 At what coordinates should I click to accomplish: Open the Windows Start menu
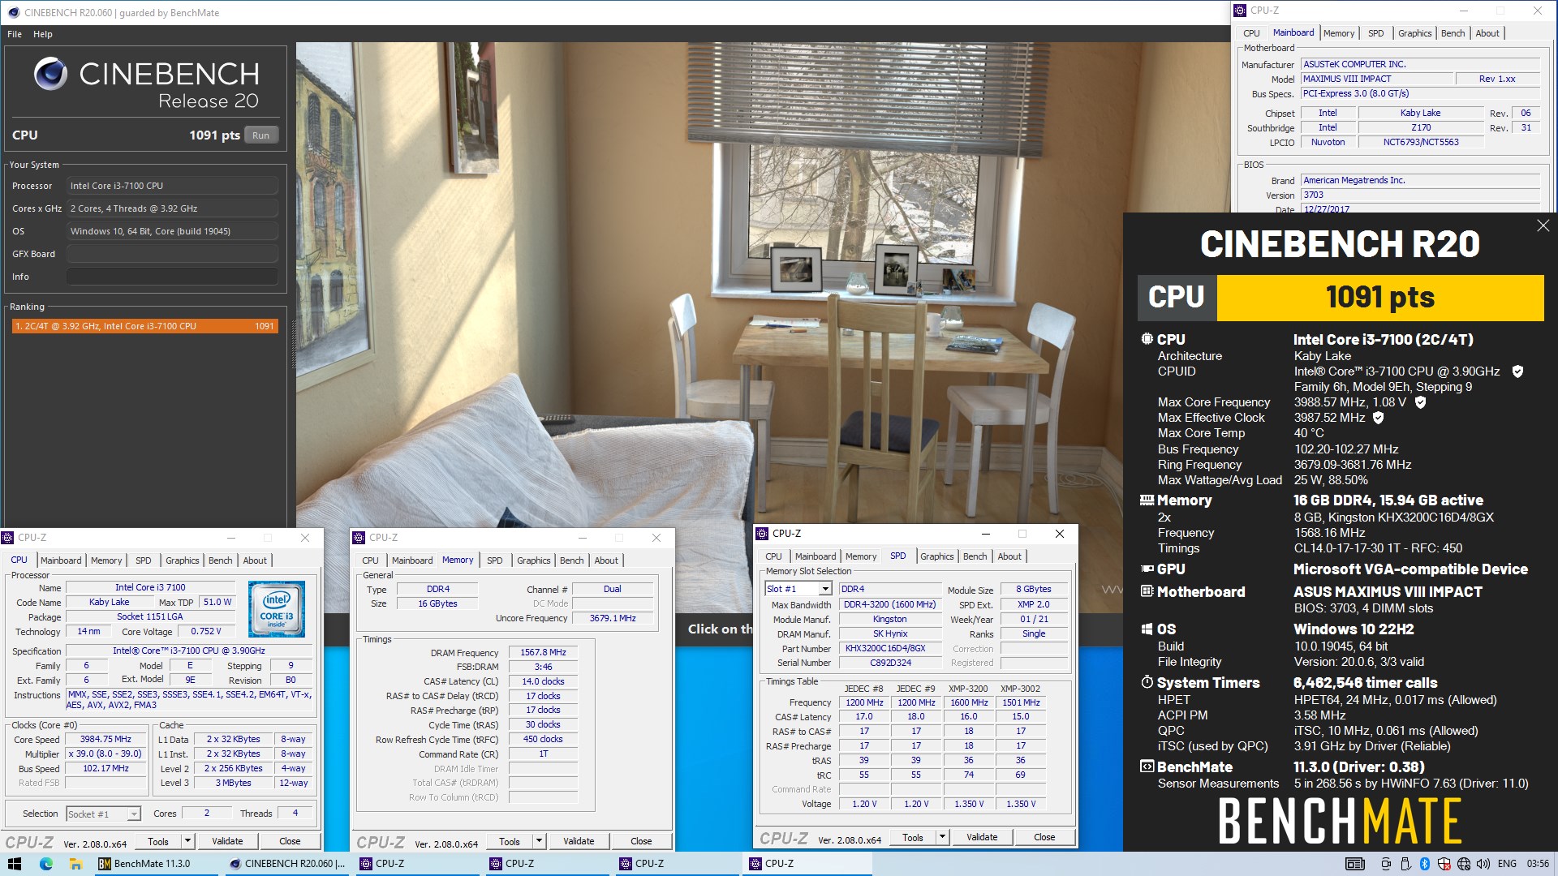(x=15, y=864)
